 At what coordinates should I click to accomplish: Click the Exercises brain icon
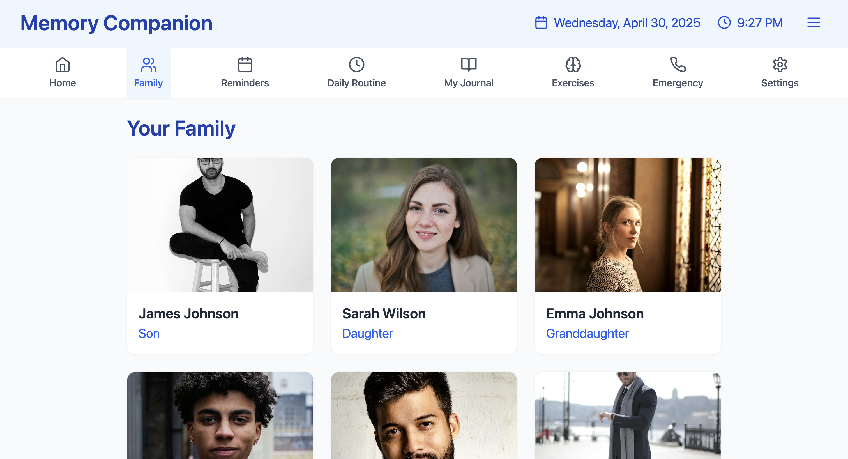pyautogui.click(x=573, y=65)
